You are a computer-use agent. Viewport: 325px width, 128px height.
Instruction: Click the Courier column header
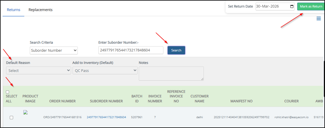[291, 101]
